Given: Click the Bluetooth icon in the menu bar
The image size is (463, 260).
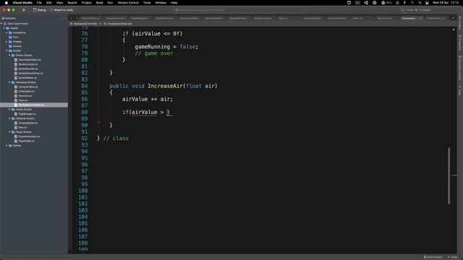Looking at the screenshot, I should coord(405,3).
